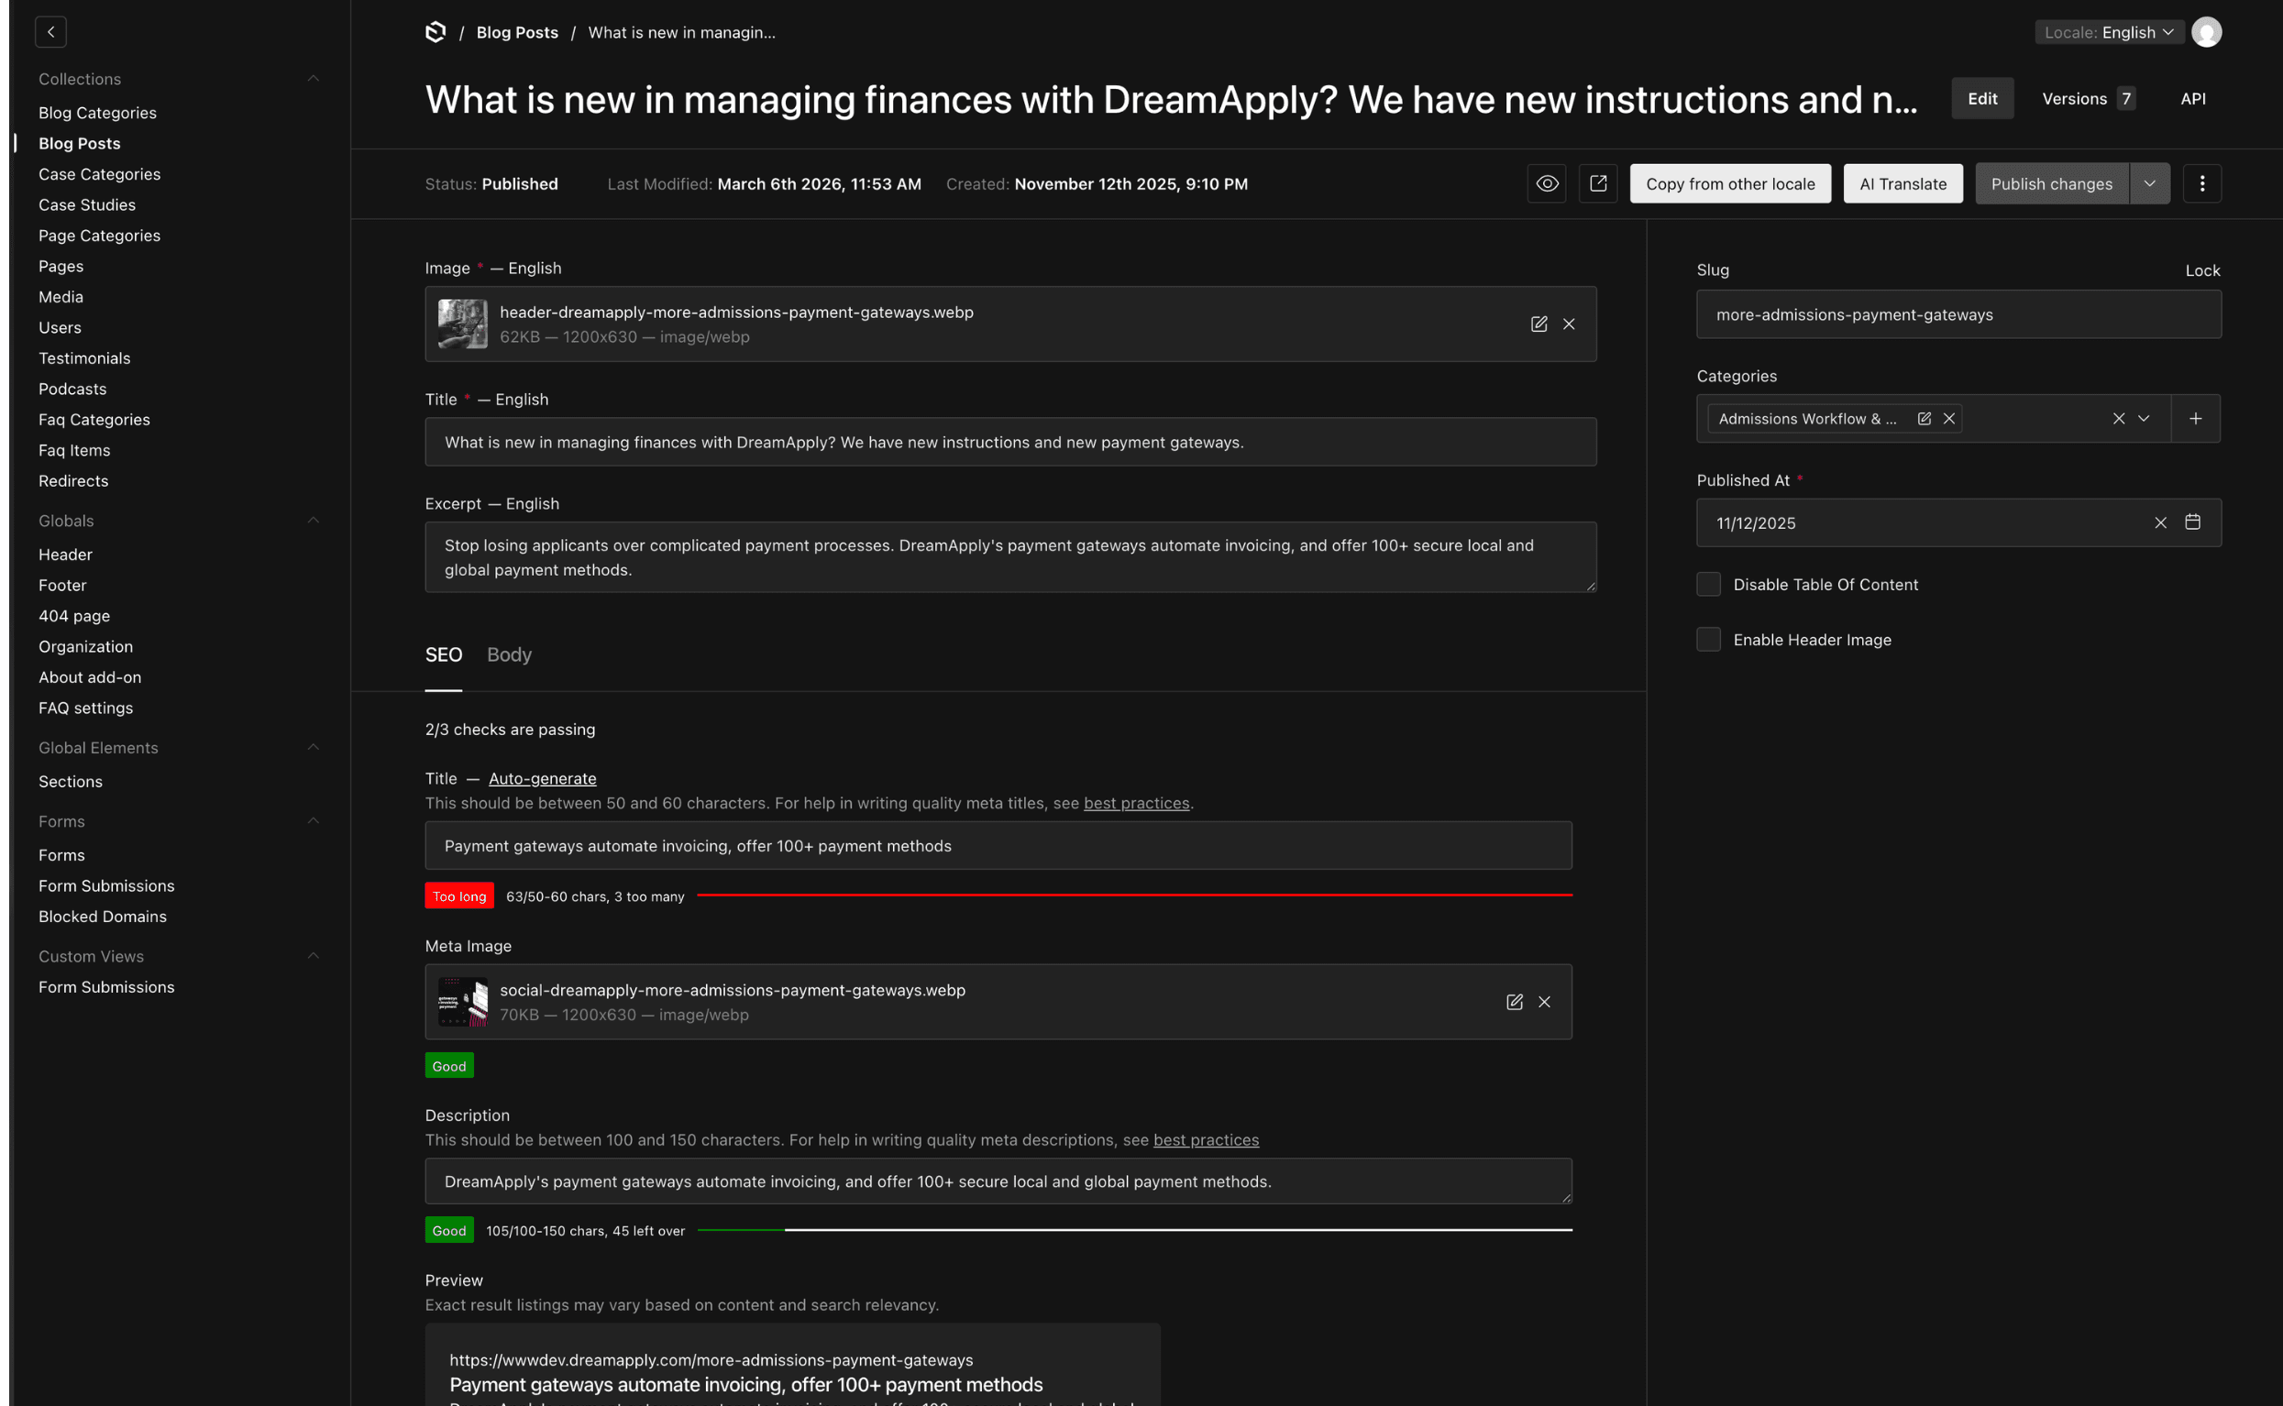The height and width of the screenshot is (1406, 2283).
Task: Click the slug Lock button
Action: [2202, 269]
